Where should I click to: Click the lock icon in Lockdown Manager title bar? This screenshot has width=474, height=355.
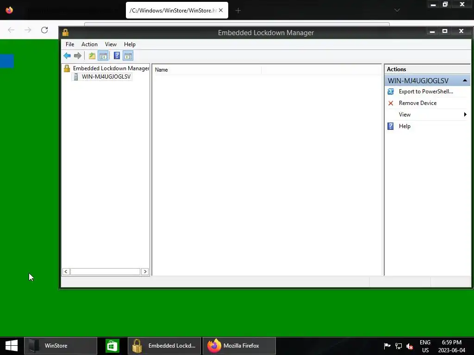pos(65,32)
